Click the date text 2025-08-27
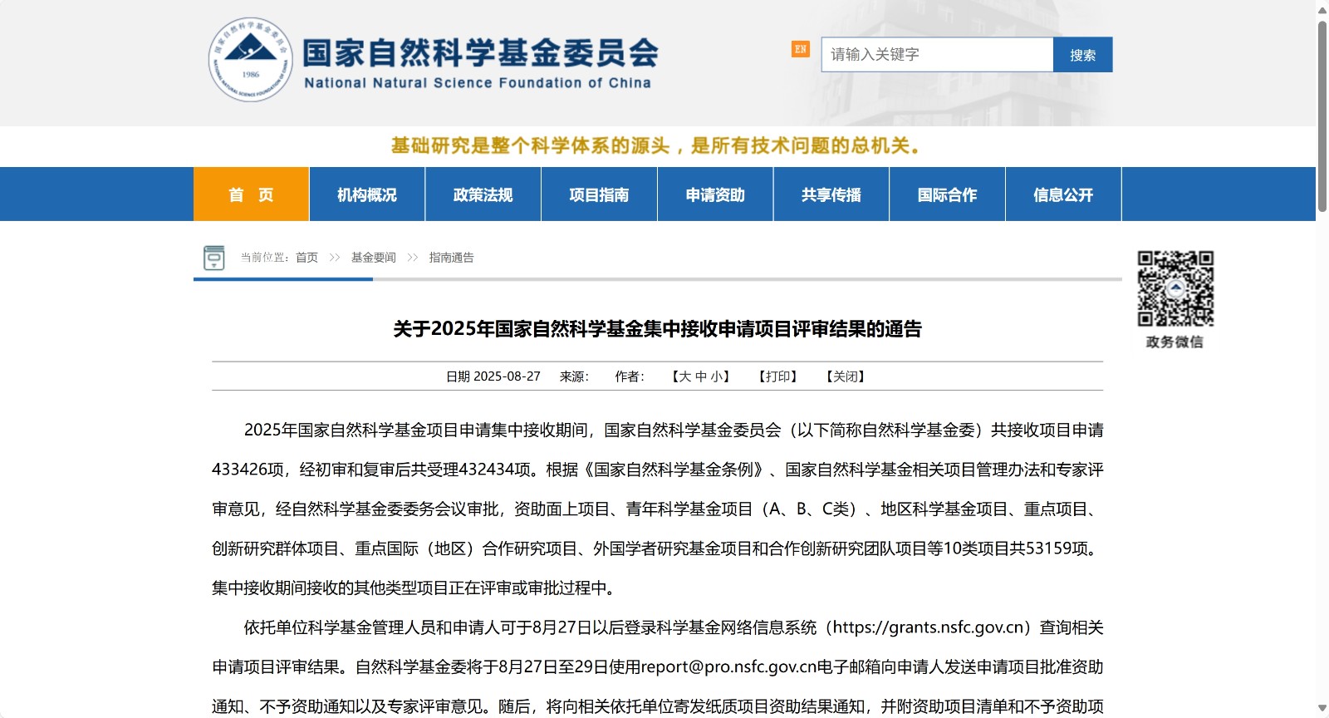 coord(507,376)
